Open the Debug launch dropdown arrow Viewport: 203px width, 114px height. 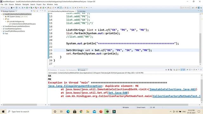click(25, 8)
